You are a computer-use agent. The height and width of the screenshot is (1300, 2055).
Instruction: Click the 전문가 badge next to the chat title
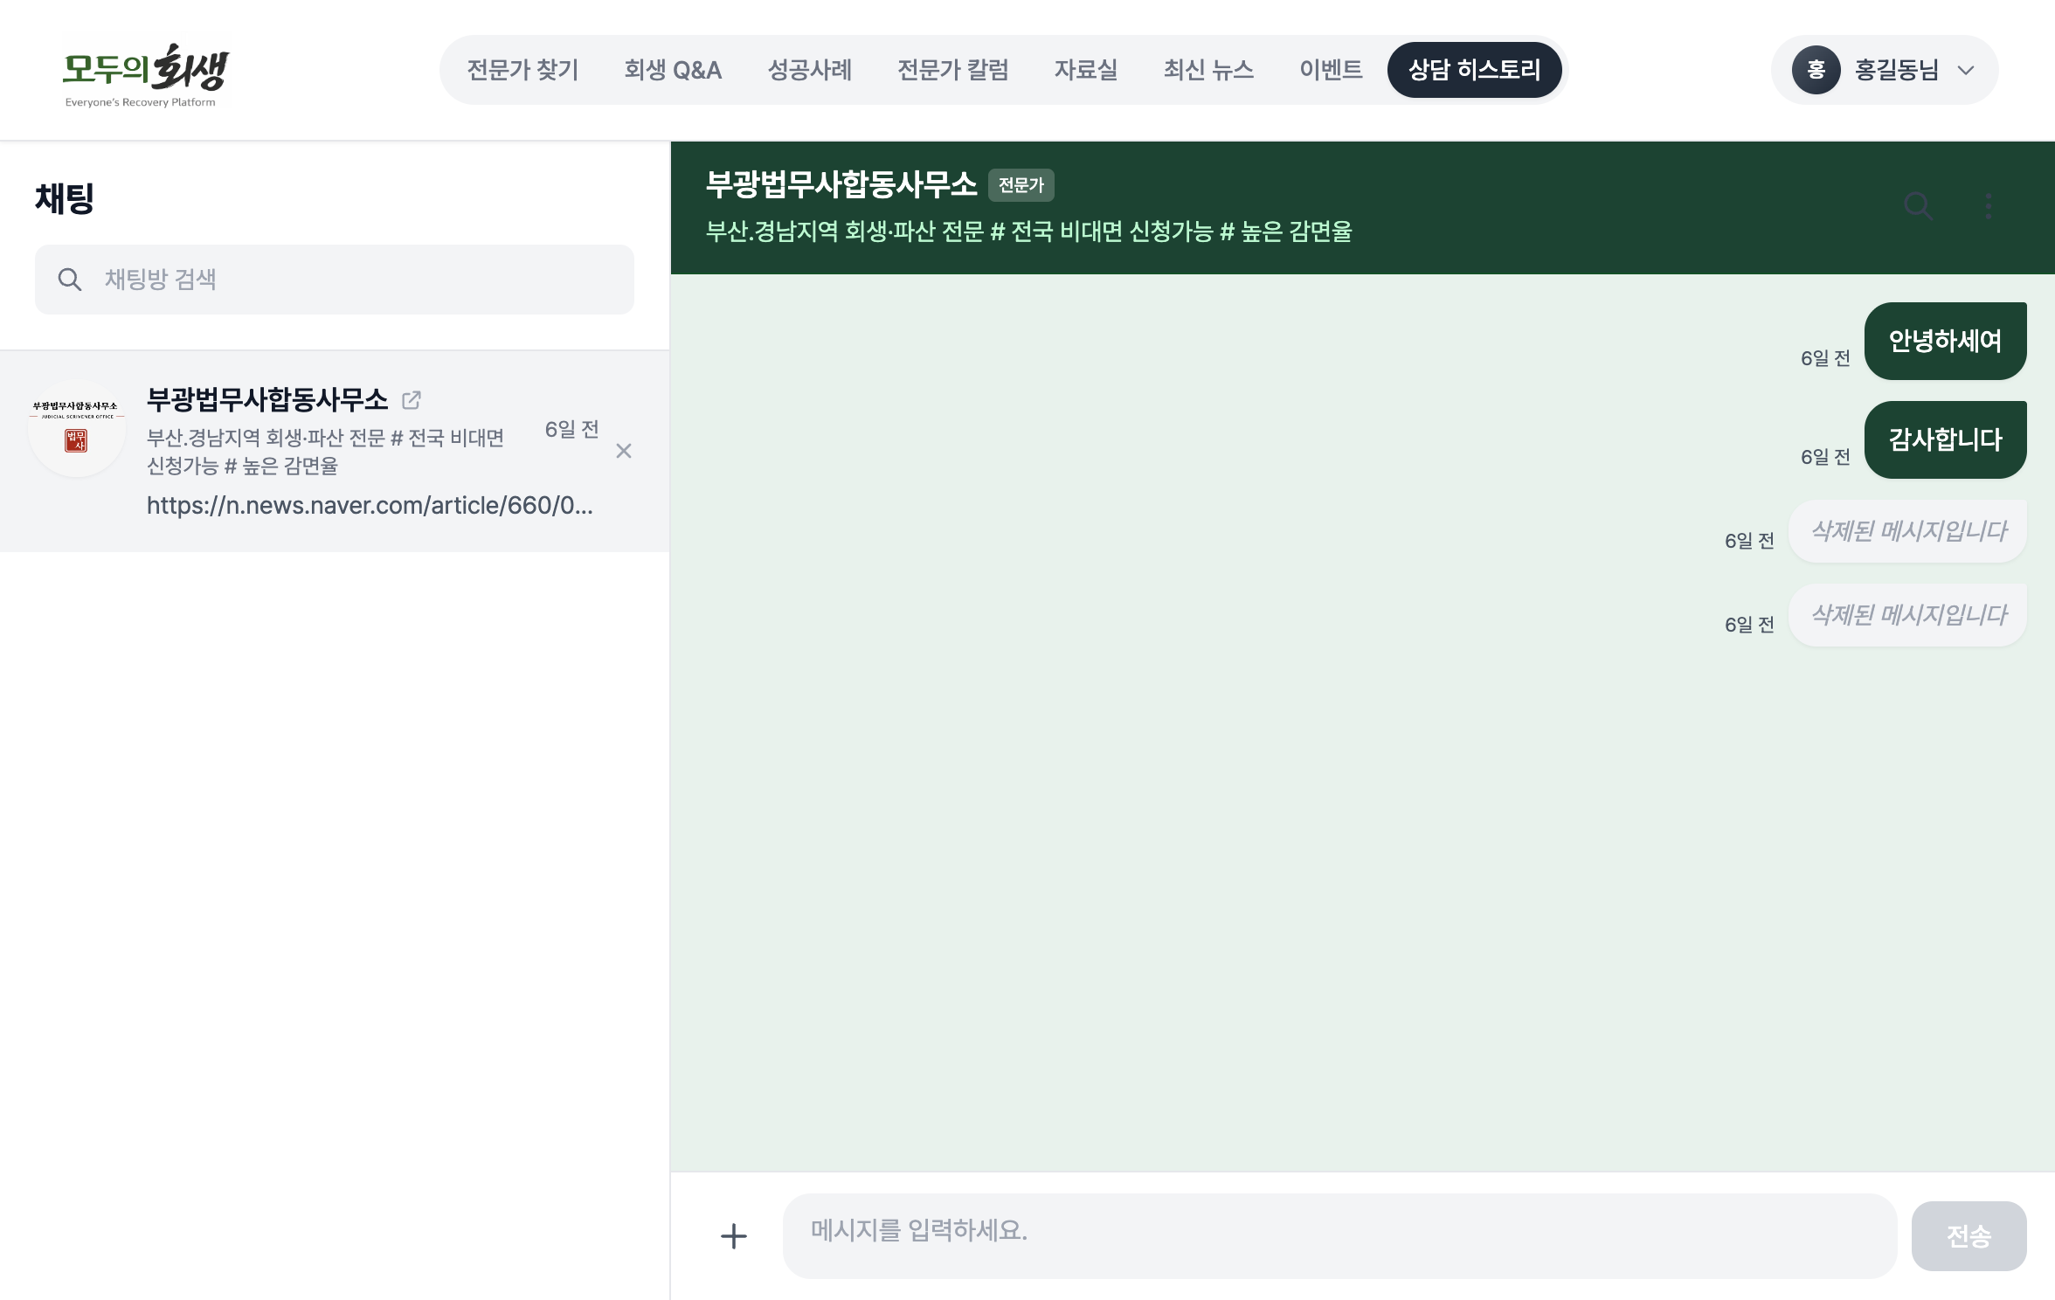1021,185
